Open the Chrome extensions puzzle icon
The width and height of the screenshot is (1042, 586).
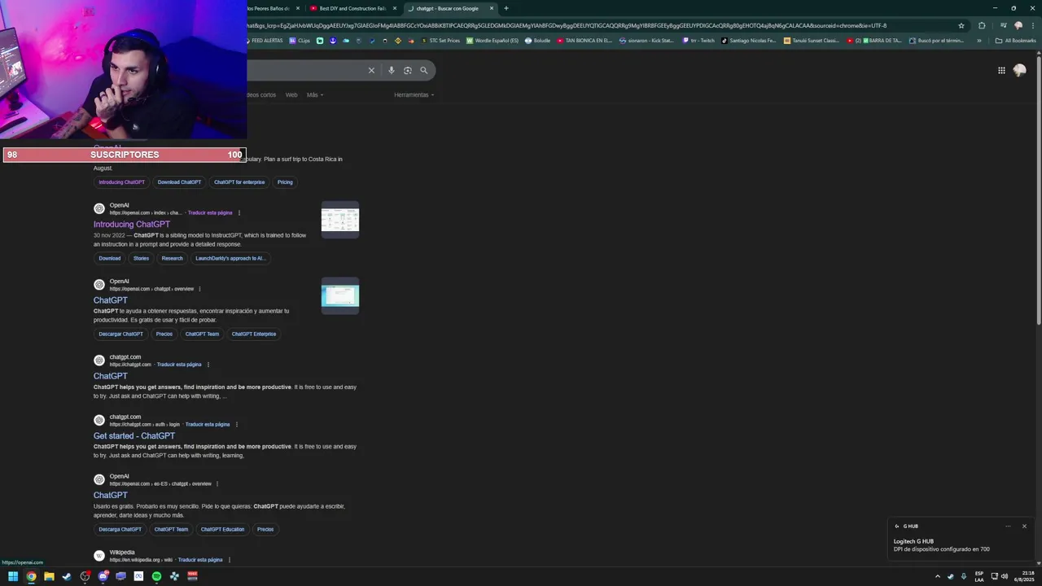pyautogui.click(x=982, y=25)
